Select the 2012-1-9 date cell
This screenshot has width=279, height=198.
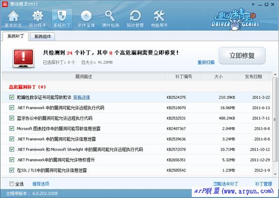(x=262, y=170)
